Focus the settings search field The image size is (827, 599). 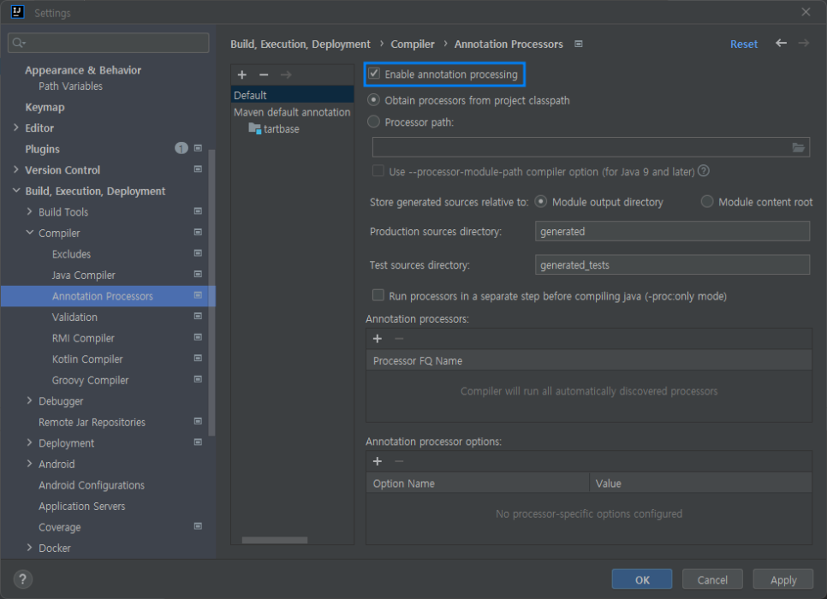[x=108, y=43]
